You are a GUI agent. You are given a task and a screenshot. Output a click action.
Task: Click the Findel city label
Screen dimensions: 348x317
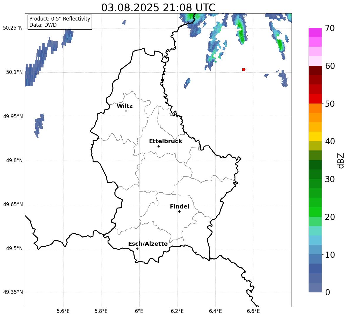click(180, 206)
